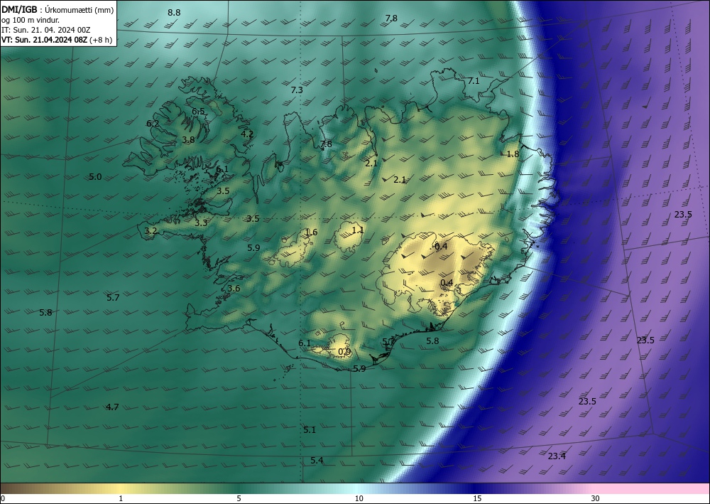The width and height of the screenshot is (710, 504).
Task: Select the "VT: Sun. 21.04.2024 08Z (+8 h)" line
Action: (57, 40)
